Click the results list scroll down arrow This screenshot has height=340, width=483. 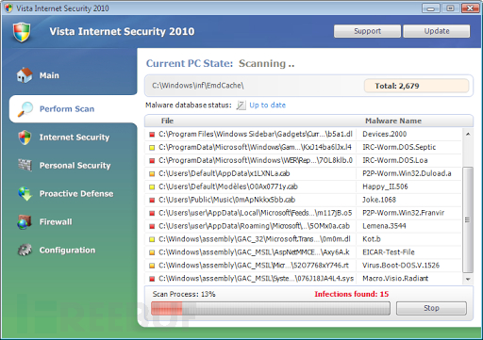[468, 279]
